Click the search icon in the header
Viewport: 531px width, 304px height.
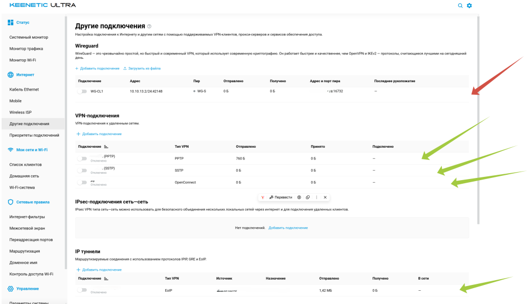click(460, 5)
